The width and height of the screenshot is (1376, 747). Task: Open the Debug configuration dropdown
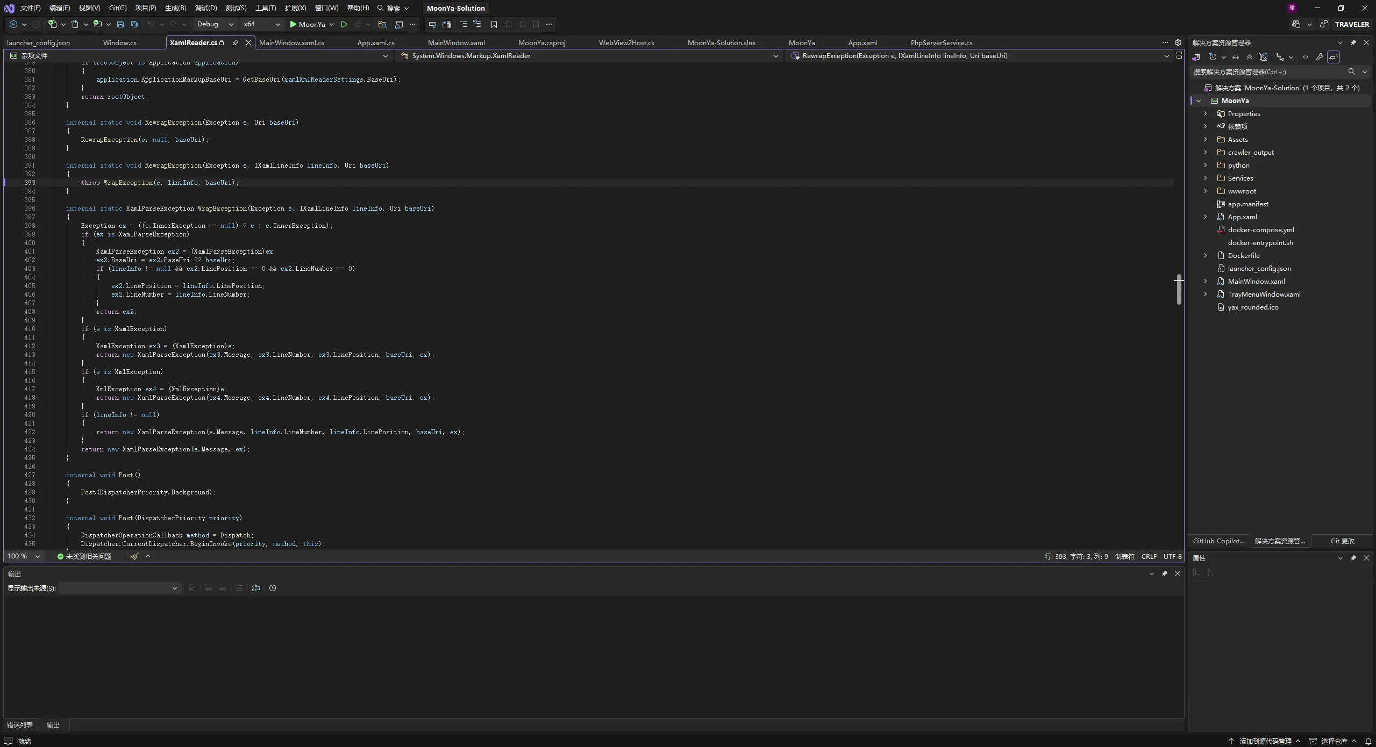click(215, 24)
